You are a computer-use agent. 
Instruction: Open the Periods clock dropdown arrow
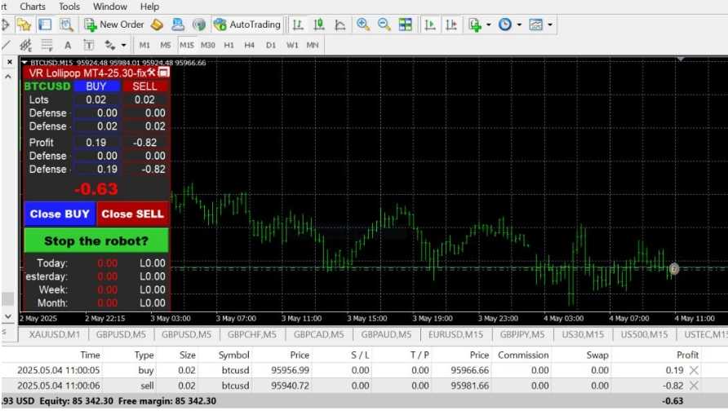click(x=519, y=24)
